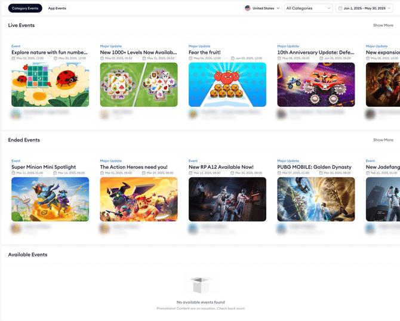This screenshot has width=400, height=321.
Task: Click end date calendar icon for Explore nature event
Action: click(56, 58)
